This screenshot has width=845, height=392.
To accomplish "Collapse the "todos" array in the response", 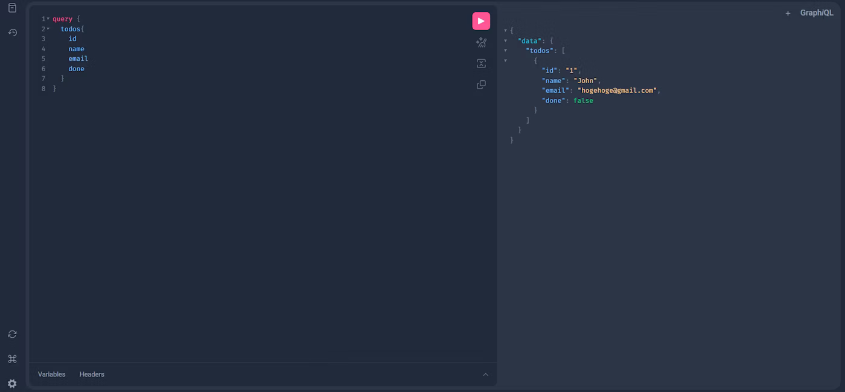I will 506,51.
